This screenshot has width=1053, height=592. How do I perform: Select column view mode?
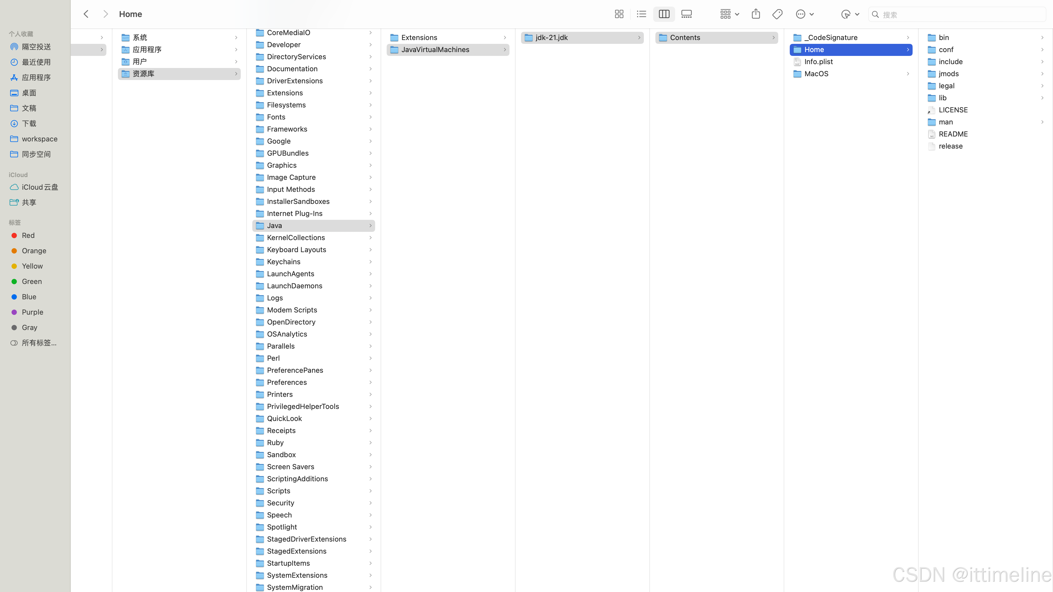tap(664, 14)
